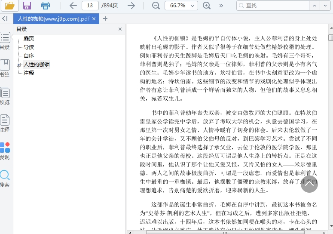Screen dimensions: 333x234
Task: Select 人性的枷锁 outline entry
Action: pos(37,65)
